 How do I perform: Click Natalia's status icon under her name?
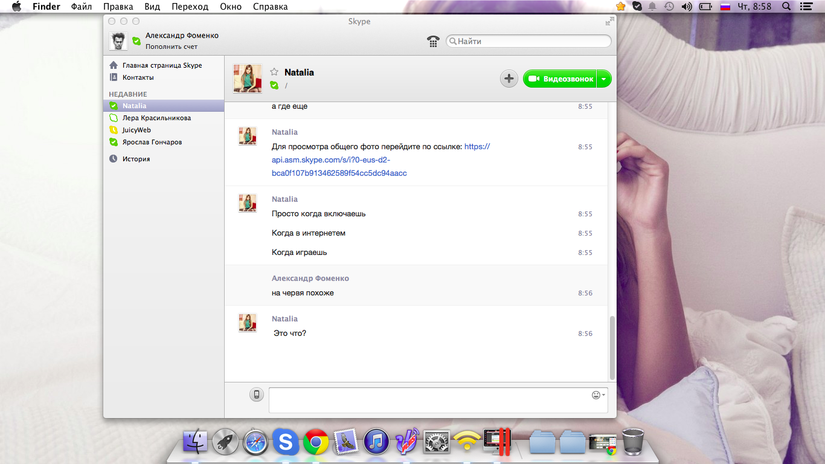274,85
